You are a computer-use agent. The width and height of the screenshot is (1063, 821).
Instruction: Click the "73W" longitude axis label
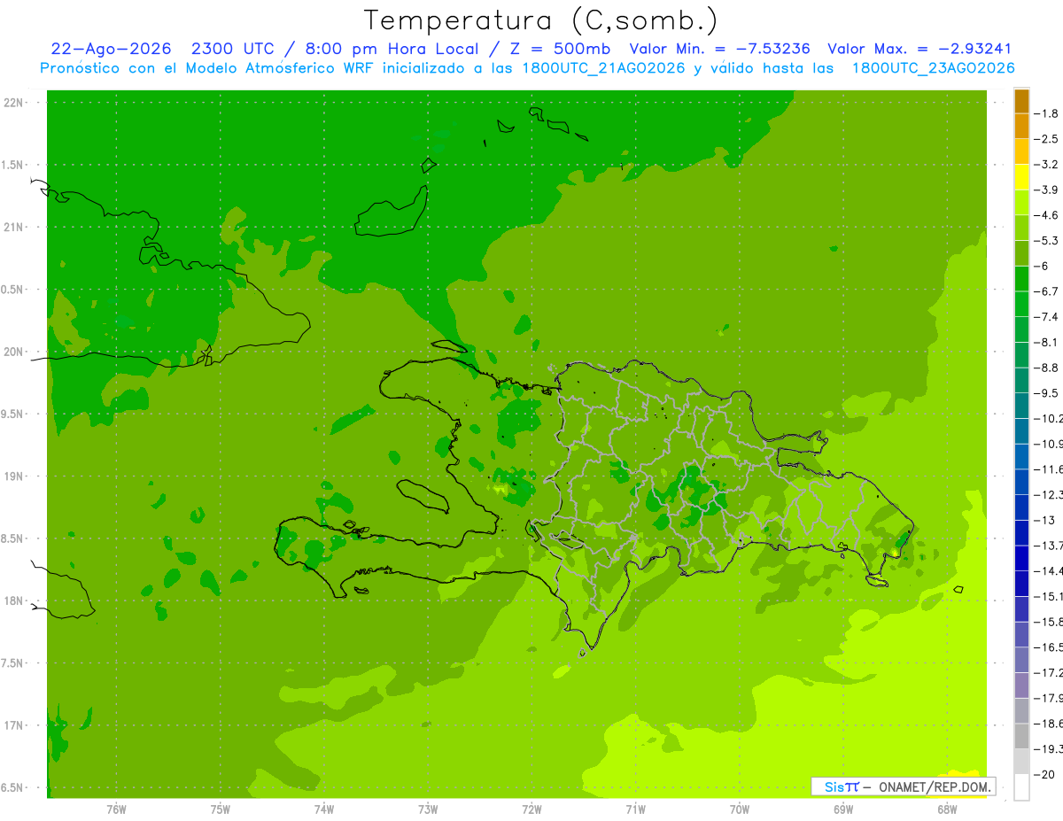coord(428,809)
